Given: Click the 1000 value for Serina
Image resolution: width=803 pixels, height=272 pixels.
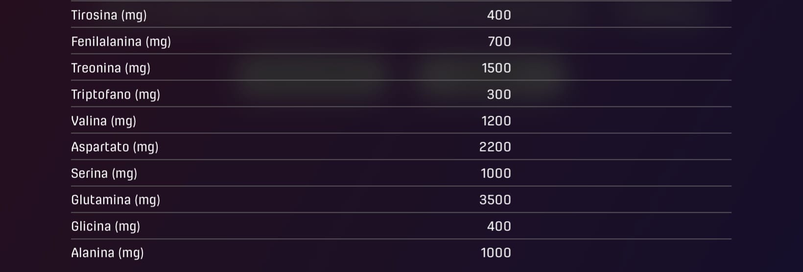Looking at the screenshot, I should [496, 173].
